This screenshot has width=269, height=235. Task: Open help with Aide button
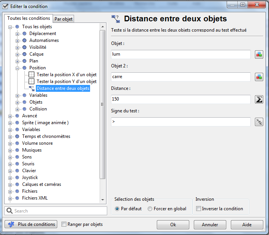pyautogui.click(x=247, y=225)
